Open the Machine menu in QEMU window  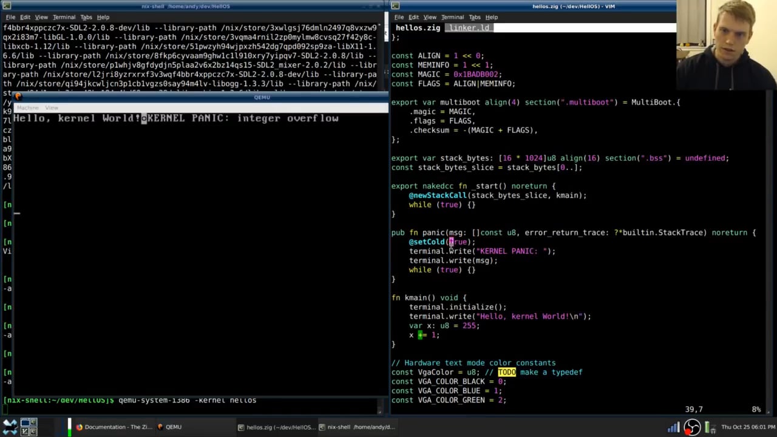click(28, 107)
